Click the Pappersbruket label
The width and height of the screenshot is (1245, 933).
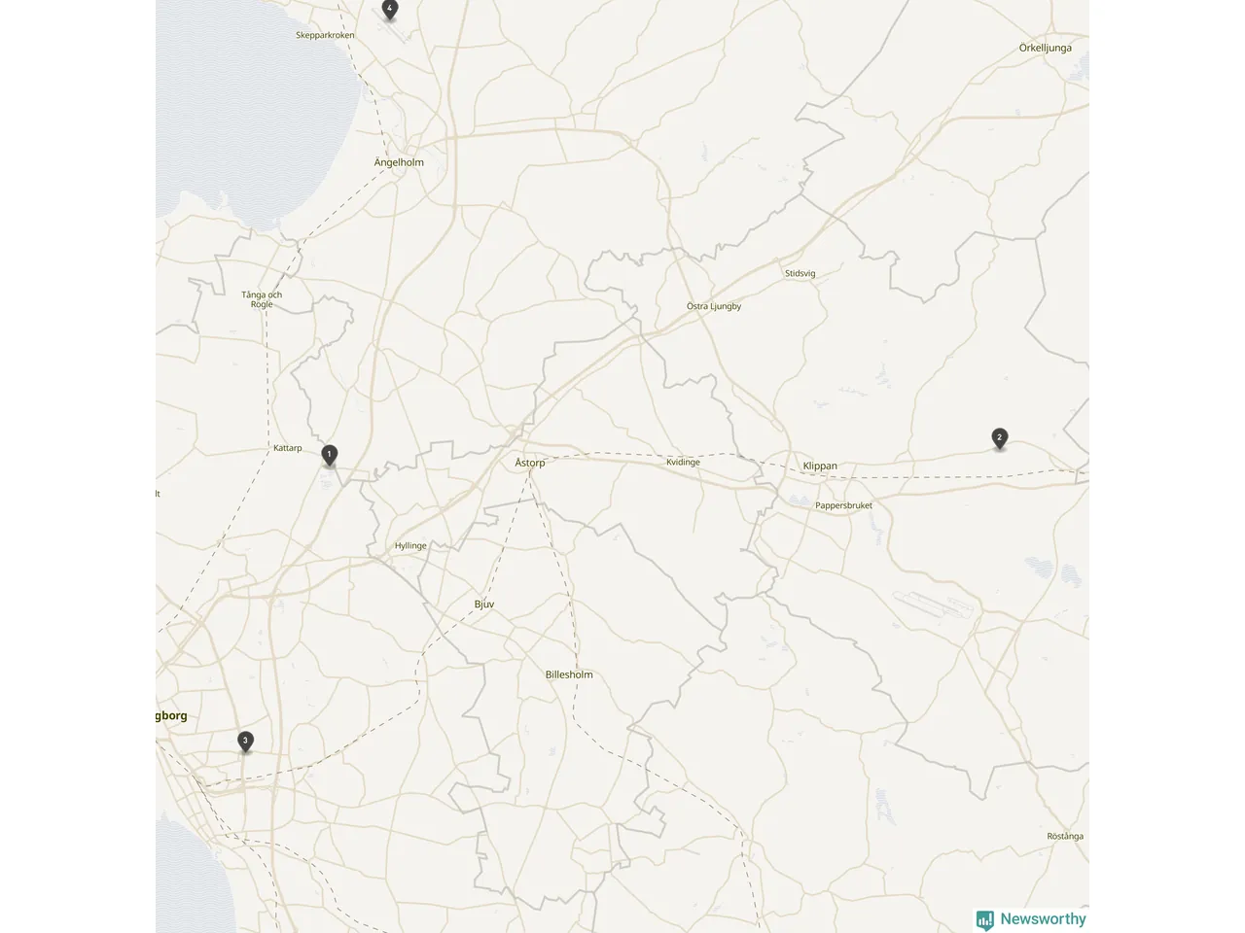[843, 505]
